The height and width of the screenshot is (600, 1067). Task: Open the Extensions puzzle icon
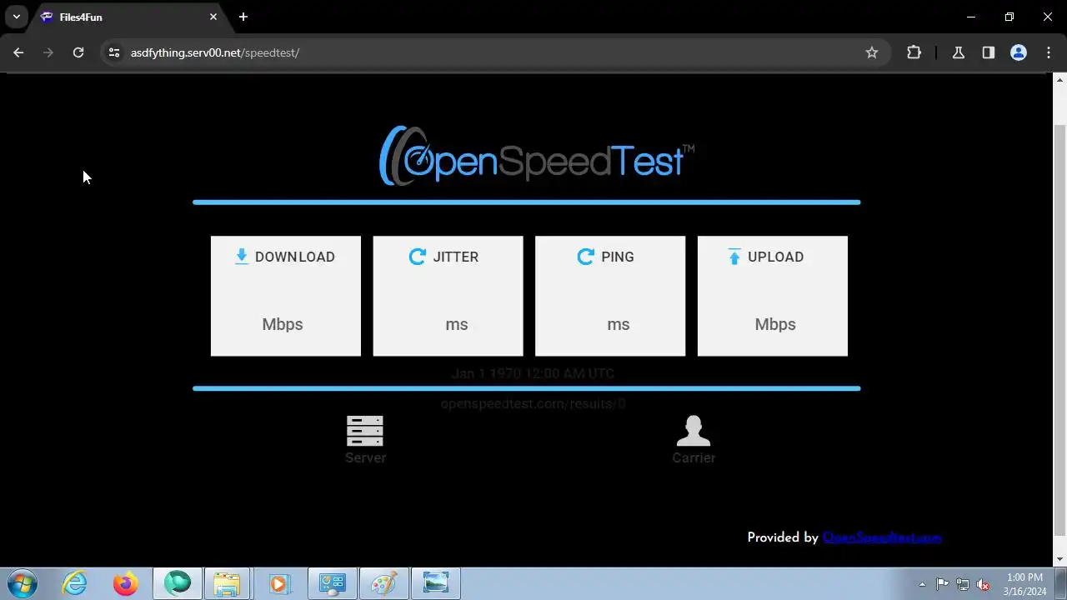(914, 52)
